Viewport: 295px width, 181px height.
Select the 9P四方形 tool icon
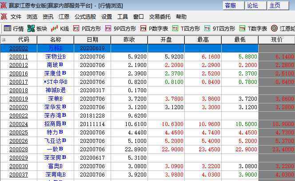pyautogui.click(x=108, y=28)
